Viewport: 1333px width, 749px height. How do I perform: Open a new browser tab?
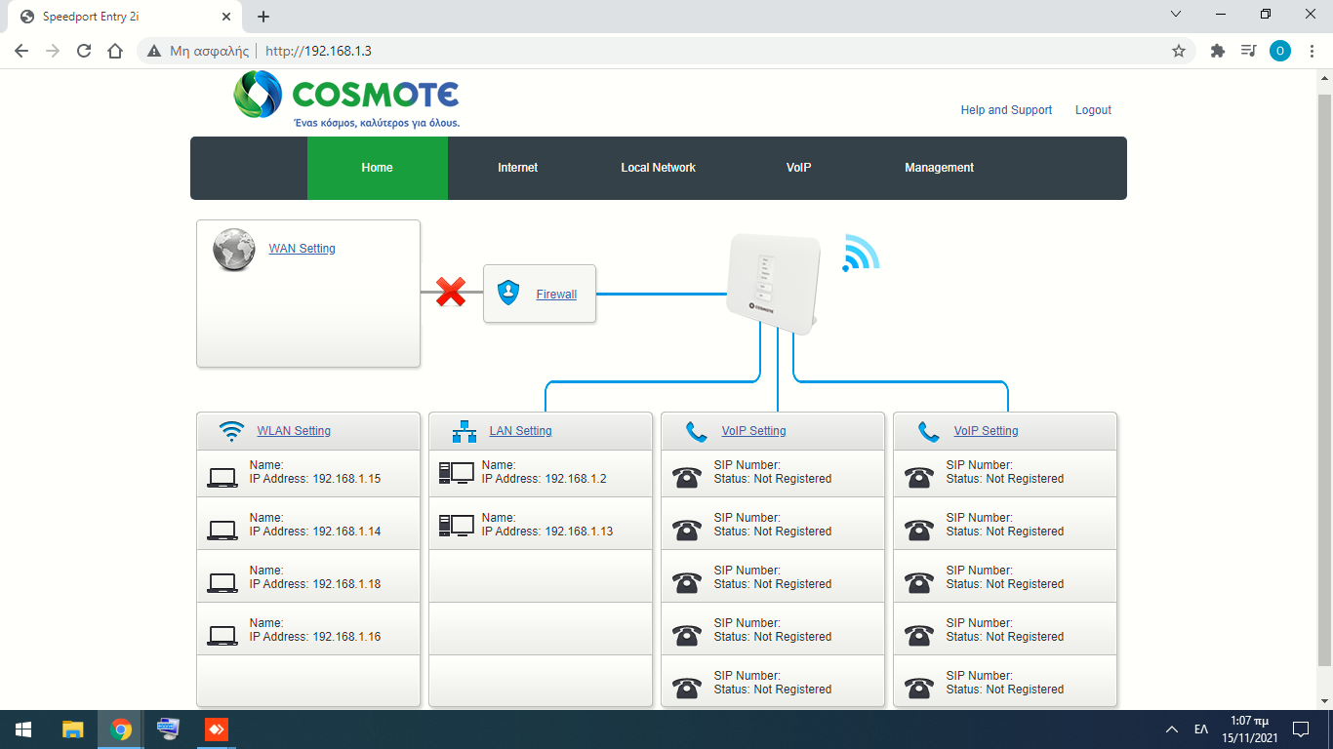click(x=263, y=17)
